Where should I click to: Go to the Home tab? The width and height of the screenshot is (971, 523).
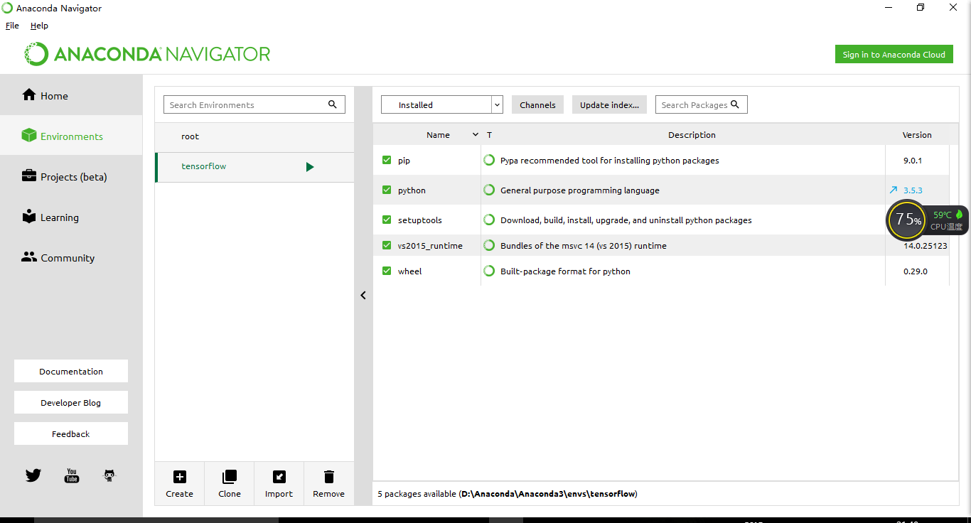pyautogui.click(x=71, y=95)
